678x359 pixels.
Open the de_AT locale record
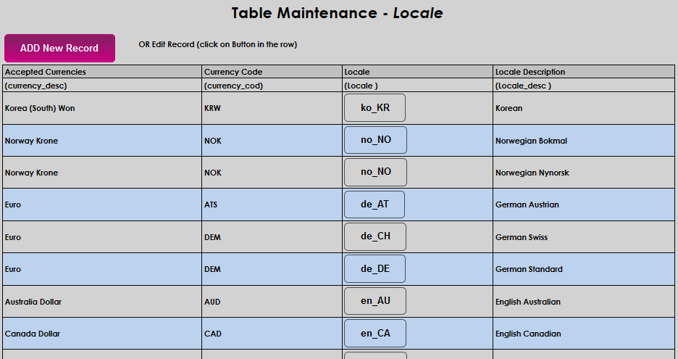[374, 205]
